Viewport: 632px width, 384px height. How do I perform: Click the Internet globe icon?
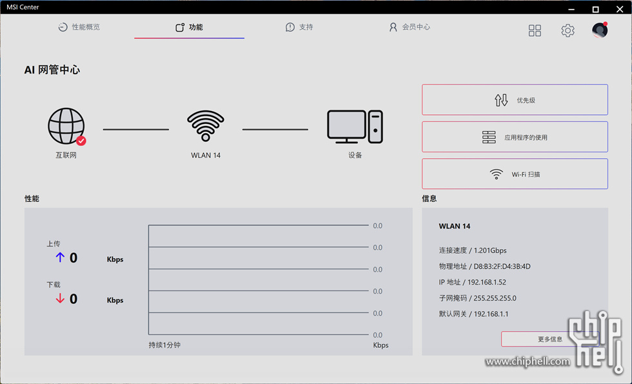click(66, 126)
